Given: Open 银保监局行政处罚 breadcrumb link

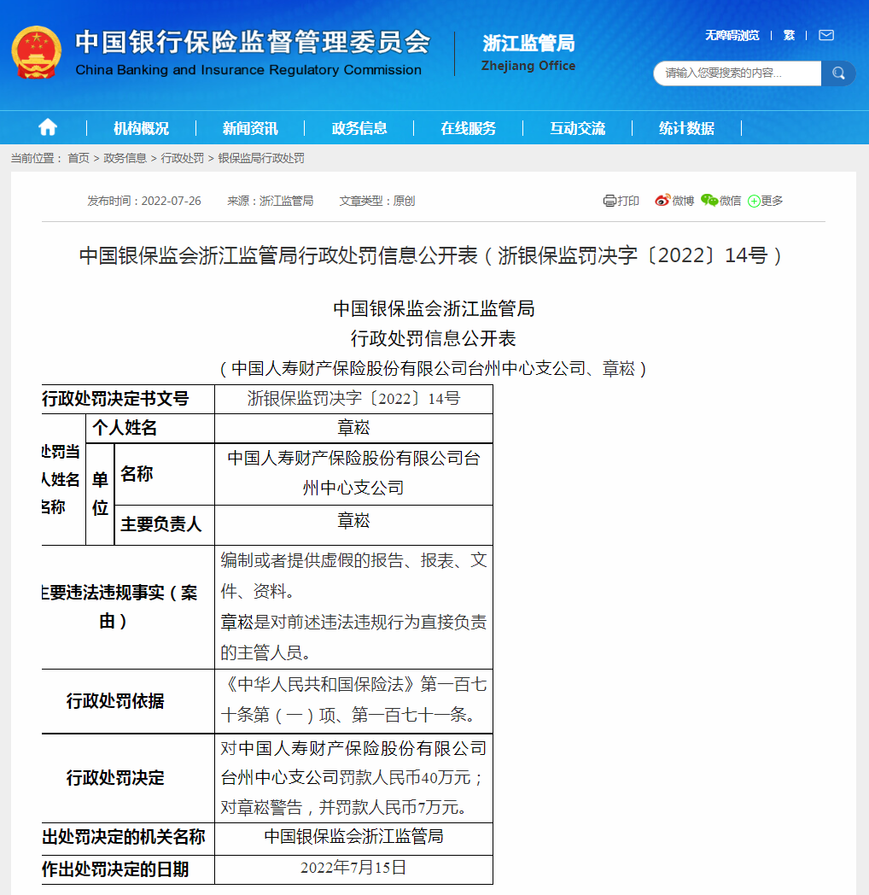Looking at the screenshot, I should tap(261, 158).
